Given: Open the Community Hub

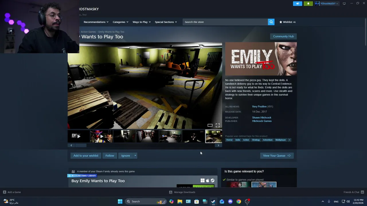Looking at the screenshot, I should tap(283, 36).
